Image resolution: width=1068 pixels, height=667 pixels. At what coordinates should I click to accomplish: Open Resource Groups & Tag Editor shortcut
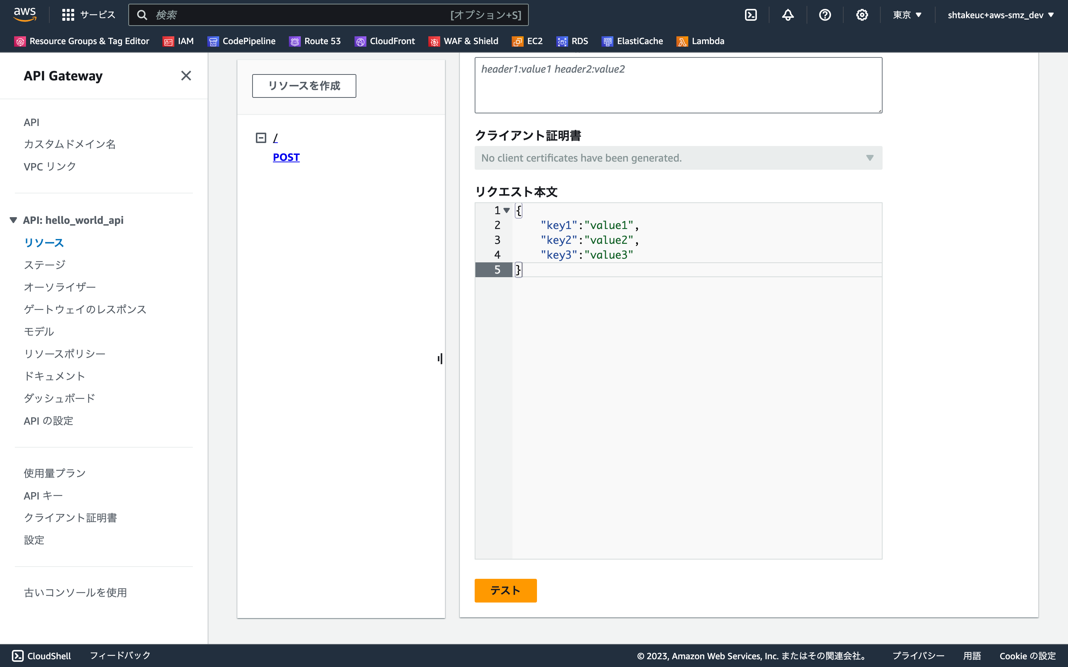82,41
